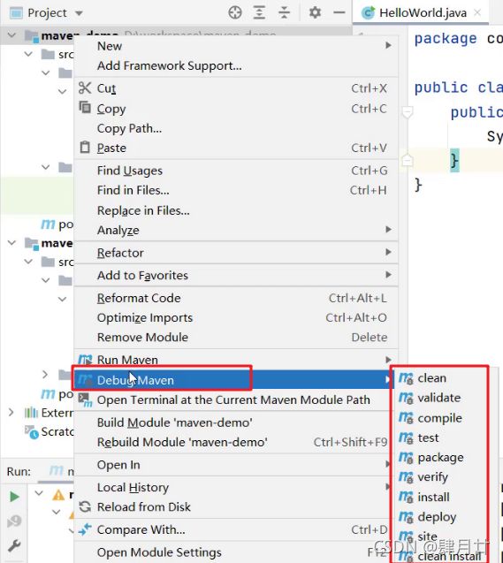
Task: Select Rebuild Module 'maven-demo'
Action: 232,442
